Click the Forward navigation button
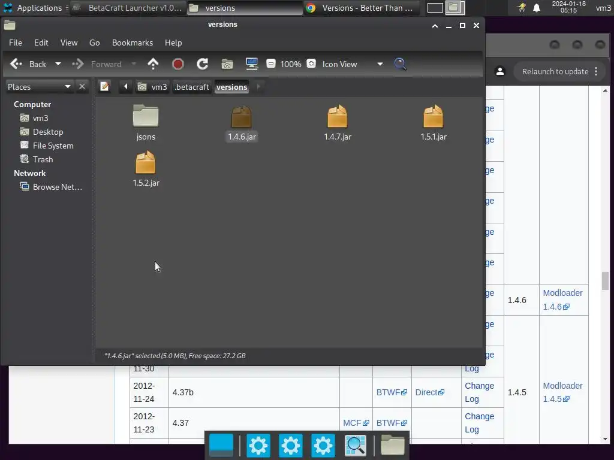This screenshot has height=460, width=614. [x=97, y=64]
